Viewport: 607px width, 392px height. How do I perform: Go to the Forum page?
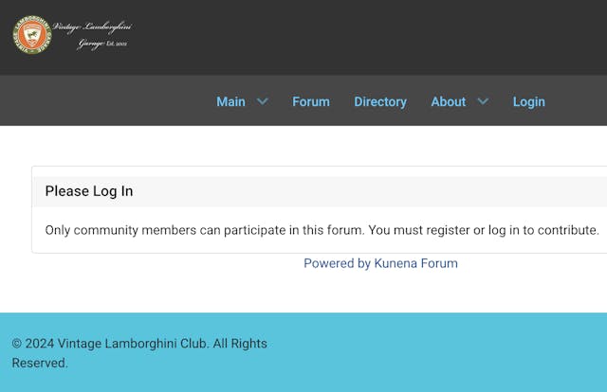(x=311, y=101)
